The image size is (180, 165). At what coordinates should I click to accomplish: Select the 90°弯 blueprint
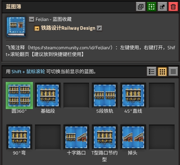[19, 137]
